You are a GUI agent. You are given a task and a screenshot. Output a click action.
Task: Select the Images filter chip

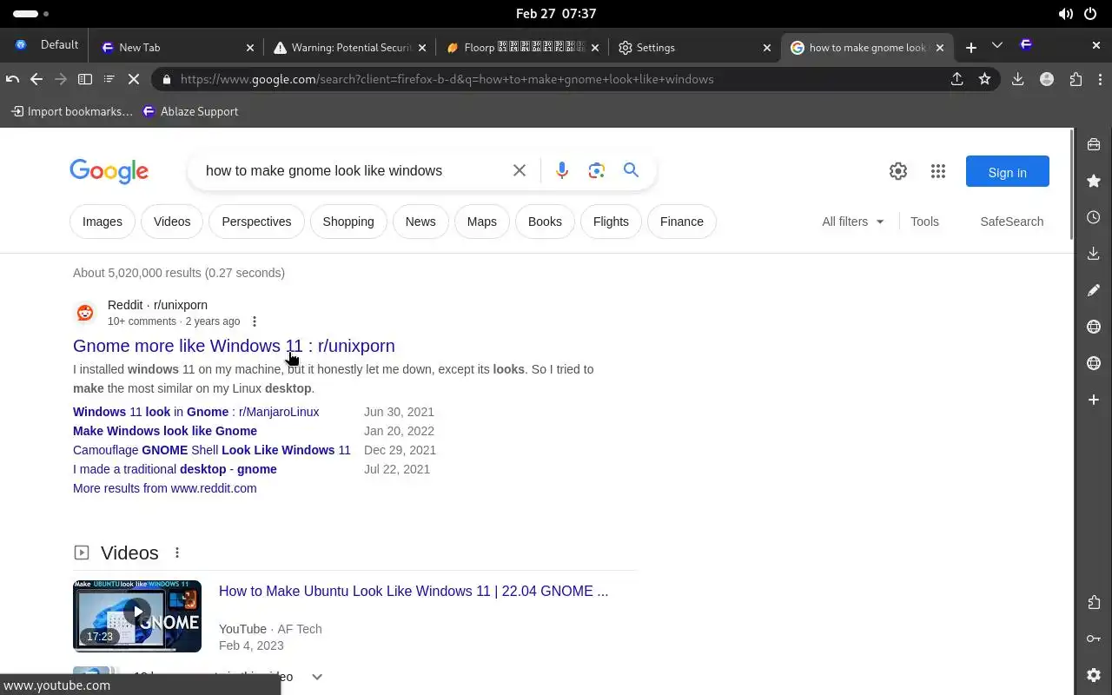103,222
